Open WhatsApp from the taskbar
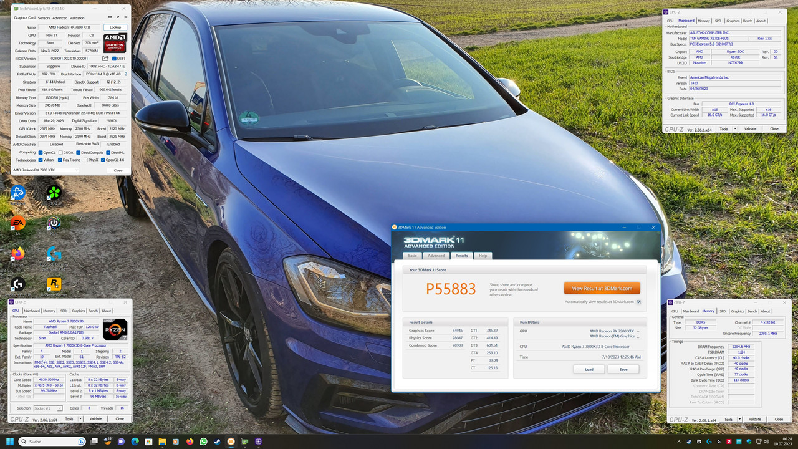 pos(203,442)
